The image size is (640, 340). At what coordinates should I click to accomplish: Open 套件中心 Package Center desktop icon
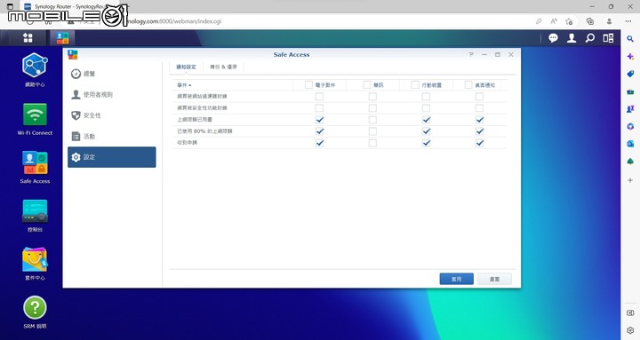click(x=35, y=264)
